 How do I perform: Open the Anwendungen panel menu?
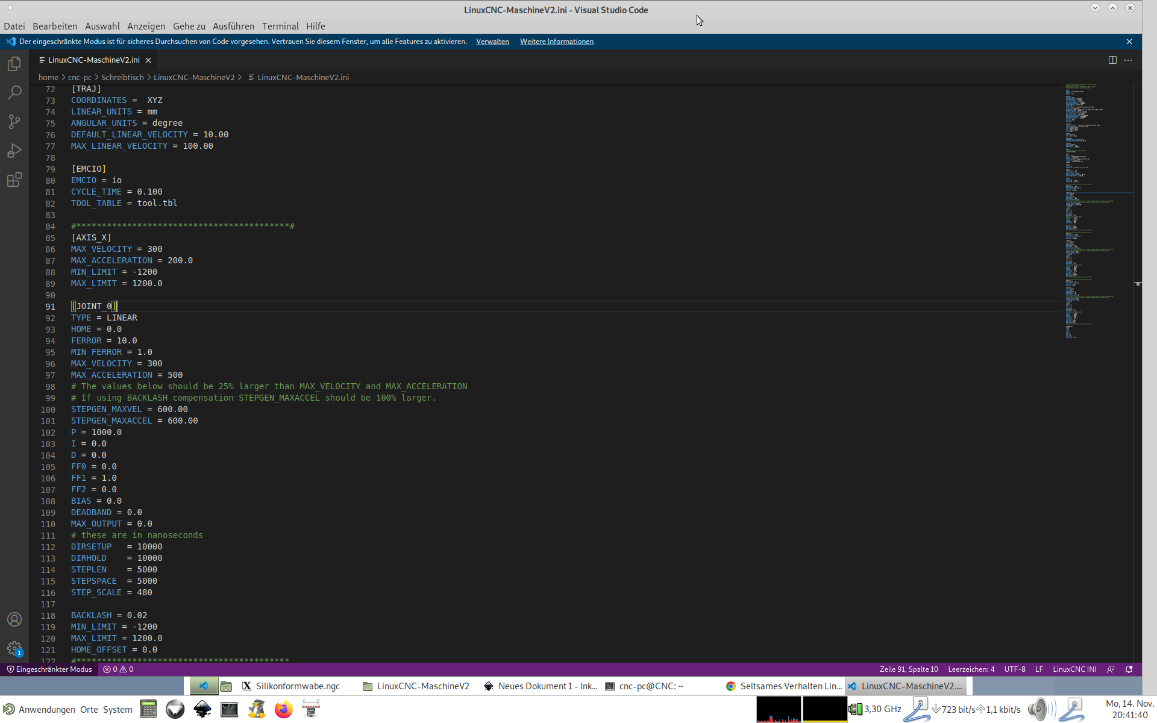click(40, 709)
